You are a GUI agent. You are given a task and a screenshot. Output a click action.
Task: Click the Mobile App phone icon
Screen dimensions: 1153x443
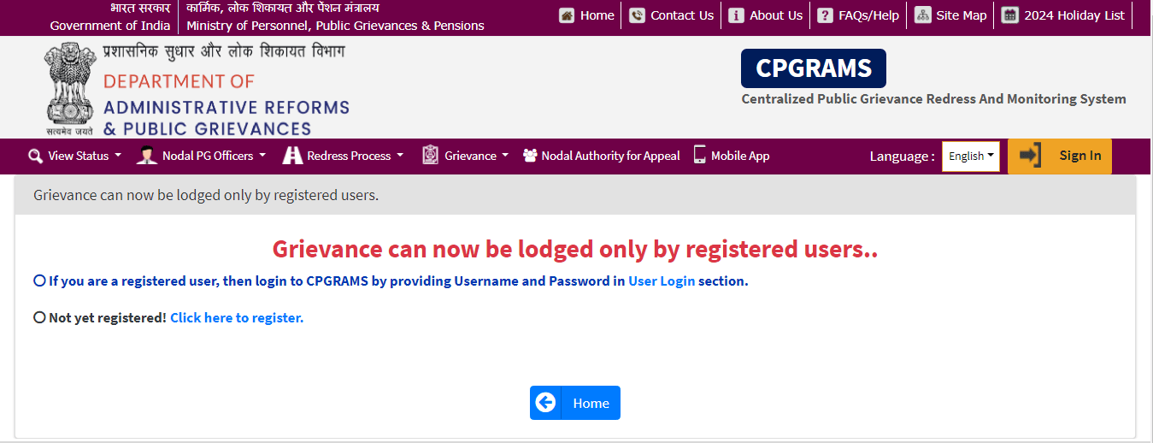click(700, 155)
